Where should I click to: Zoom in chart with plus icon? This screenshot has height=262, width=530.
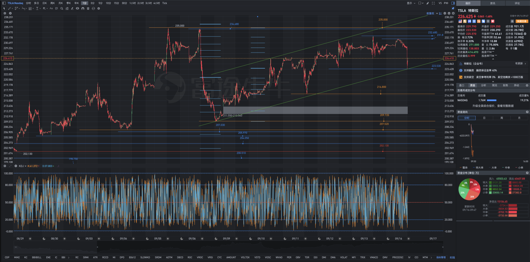pos(453,13)
